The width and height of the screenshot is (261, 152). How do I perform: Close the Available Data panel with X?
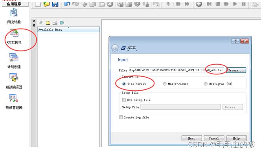34,21
